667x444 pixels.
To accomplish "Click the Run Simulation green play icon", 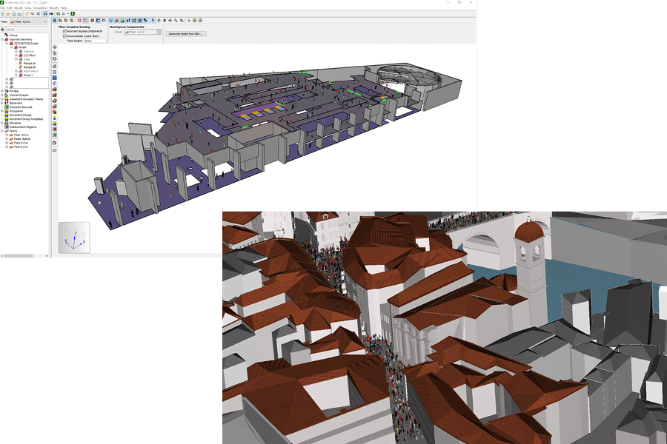I will 59,13.
